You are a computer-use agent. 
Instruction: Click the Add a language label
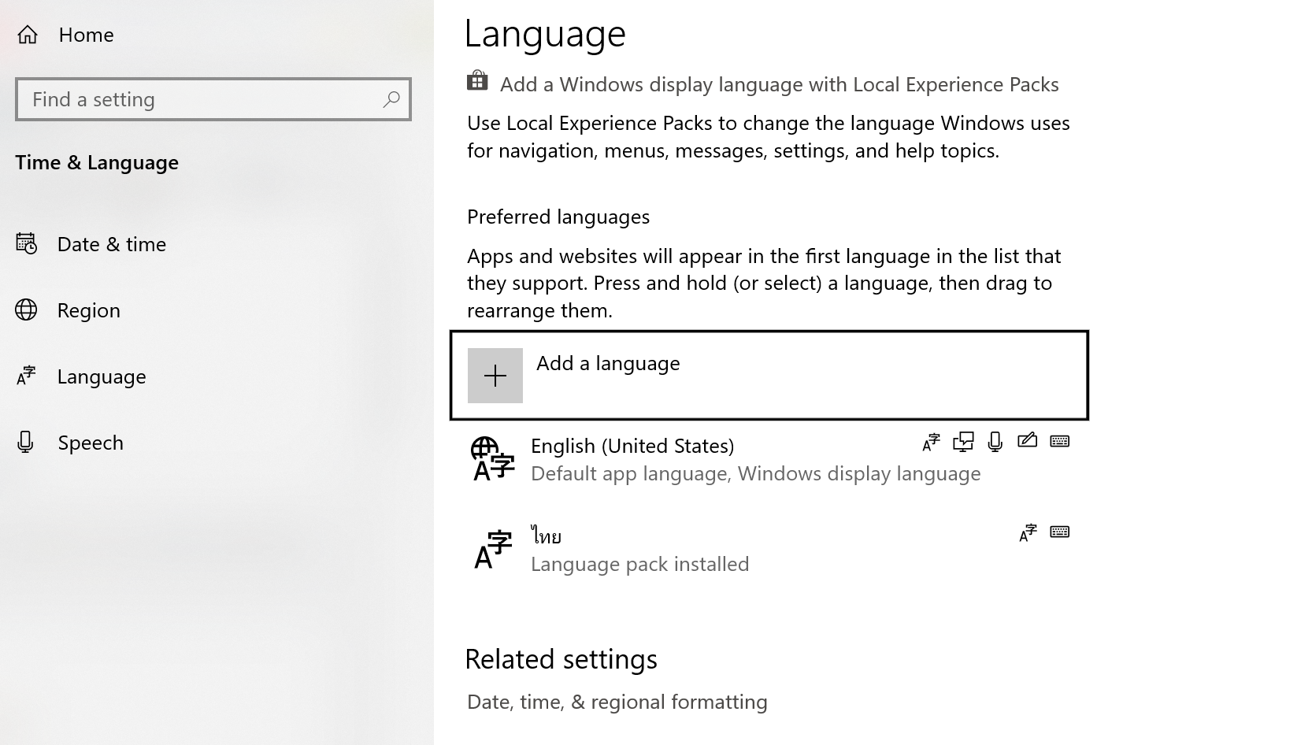(x=608, y=363)
